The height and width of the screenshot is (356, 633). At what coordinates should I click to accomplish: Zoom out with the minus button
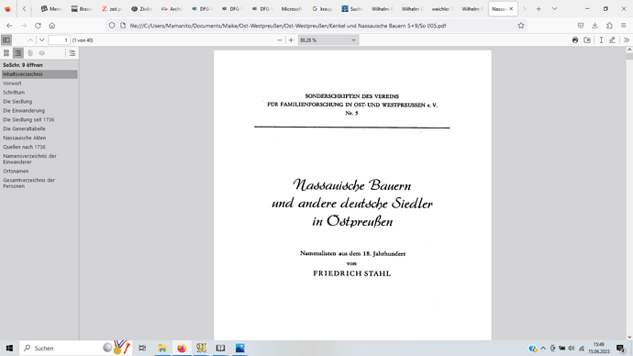point(280,40)
